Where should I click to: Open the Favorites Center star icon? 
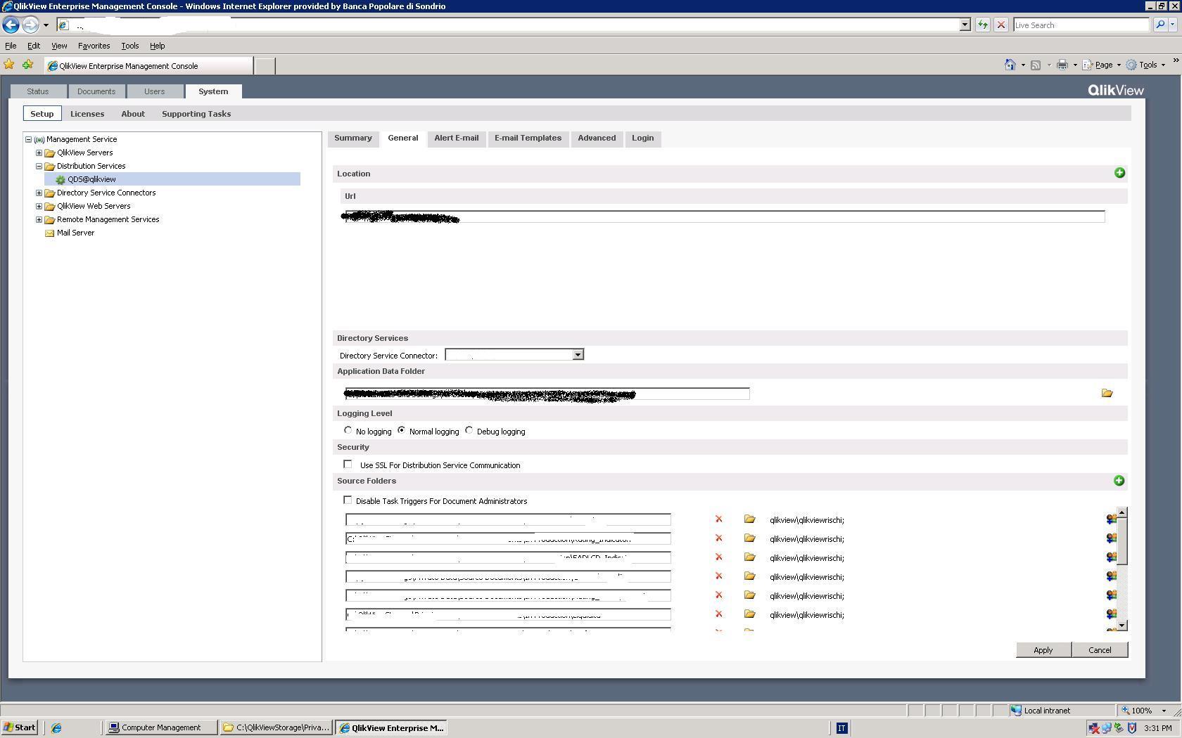[9, 65]
